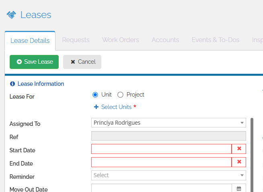Click the Select Units link
The height and width of the screenshot is (192, 263).
116,107
